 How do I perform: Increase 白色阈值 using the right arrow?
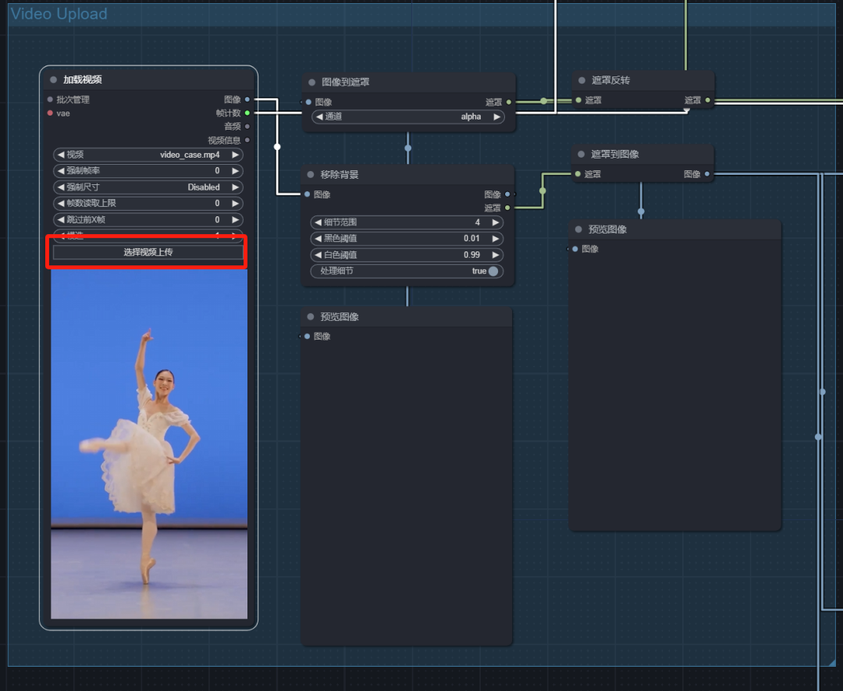(495, 255)
